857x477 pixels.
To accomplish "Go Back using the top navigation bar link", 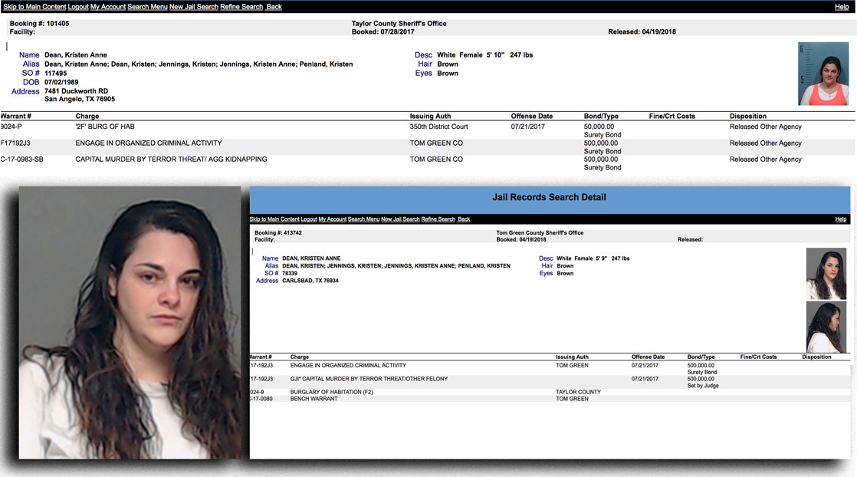I will click(274, 7).
